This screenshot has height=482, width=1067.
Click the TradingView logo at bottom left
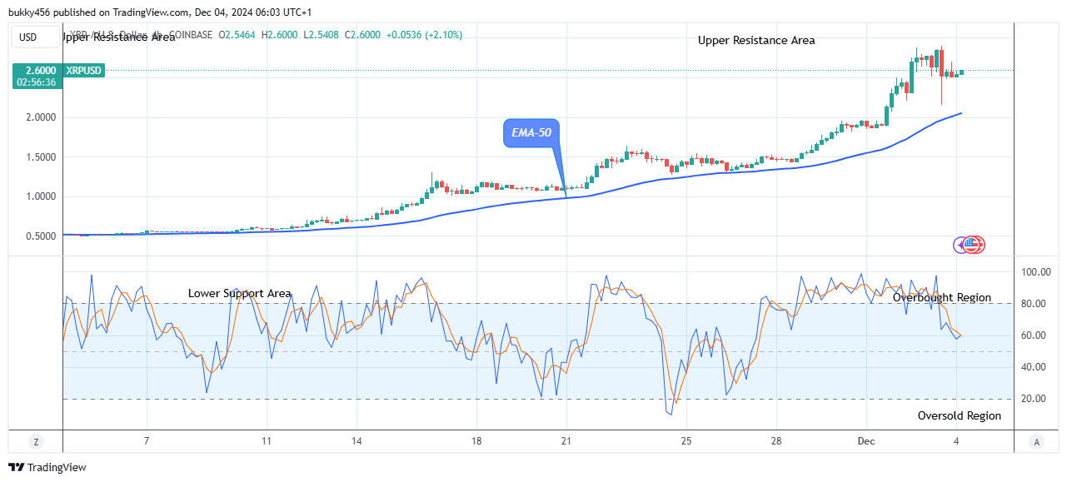tap(47, 468)
